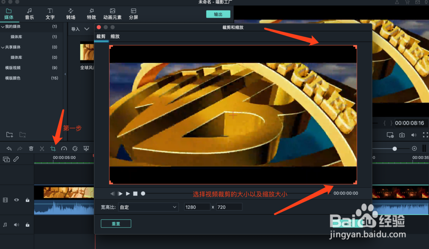Open the 动画元素 elements tab
The width and height of the screenshot is (429, 249).
click(x=112, y=14)
